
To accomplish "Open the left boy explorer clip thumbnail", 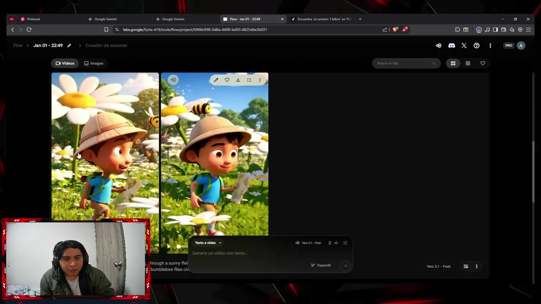I will point(105,146).
